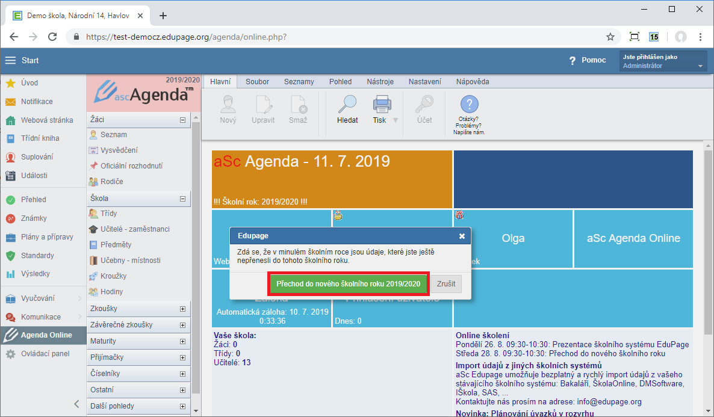Click the Účet key toolbar icon
714x417 pixels.
coord(424,104)
